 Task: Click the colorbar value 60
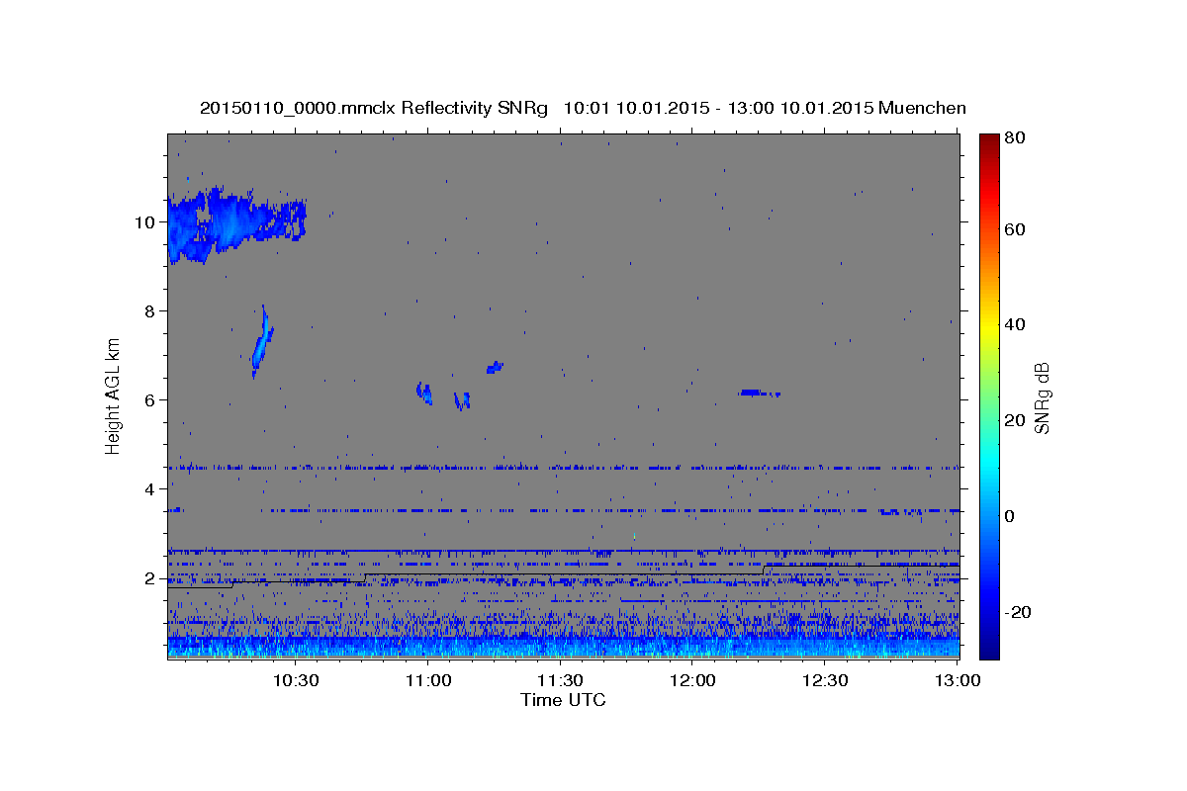click(1014, 229)
